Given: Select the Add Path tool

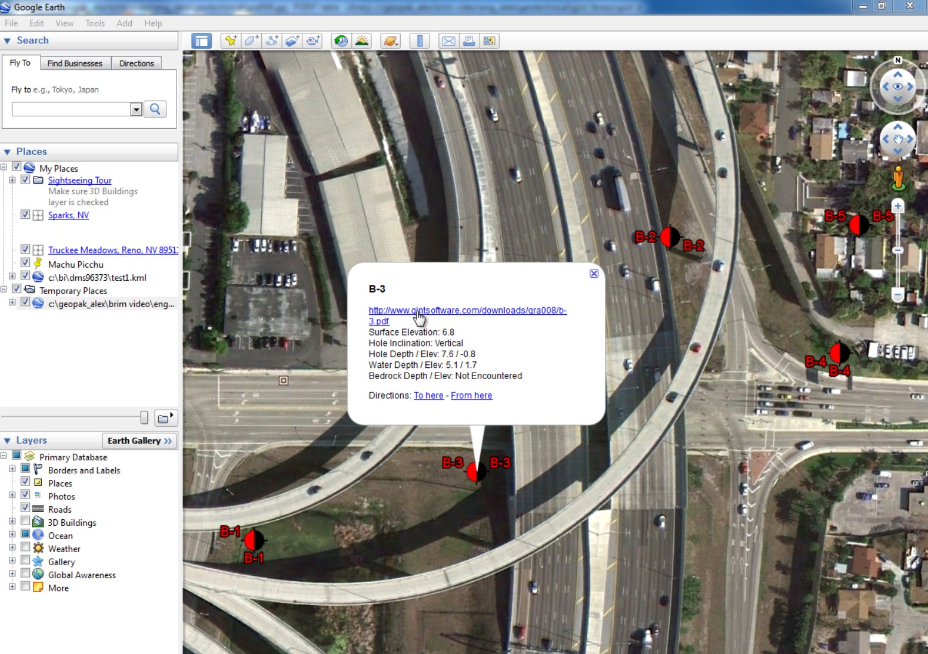Looking at the screenshot, I should pos(272,41).
